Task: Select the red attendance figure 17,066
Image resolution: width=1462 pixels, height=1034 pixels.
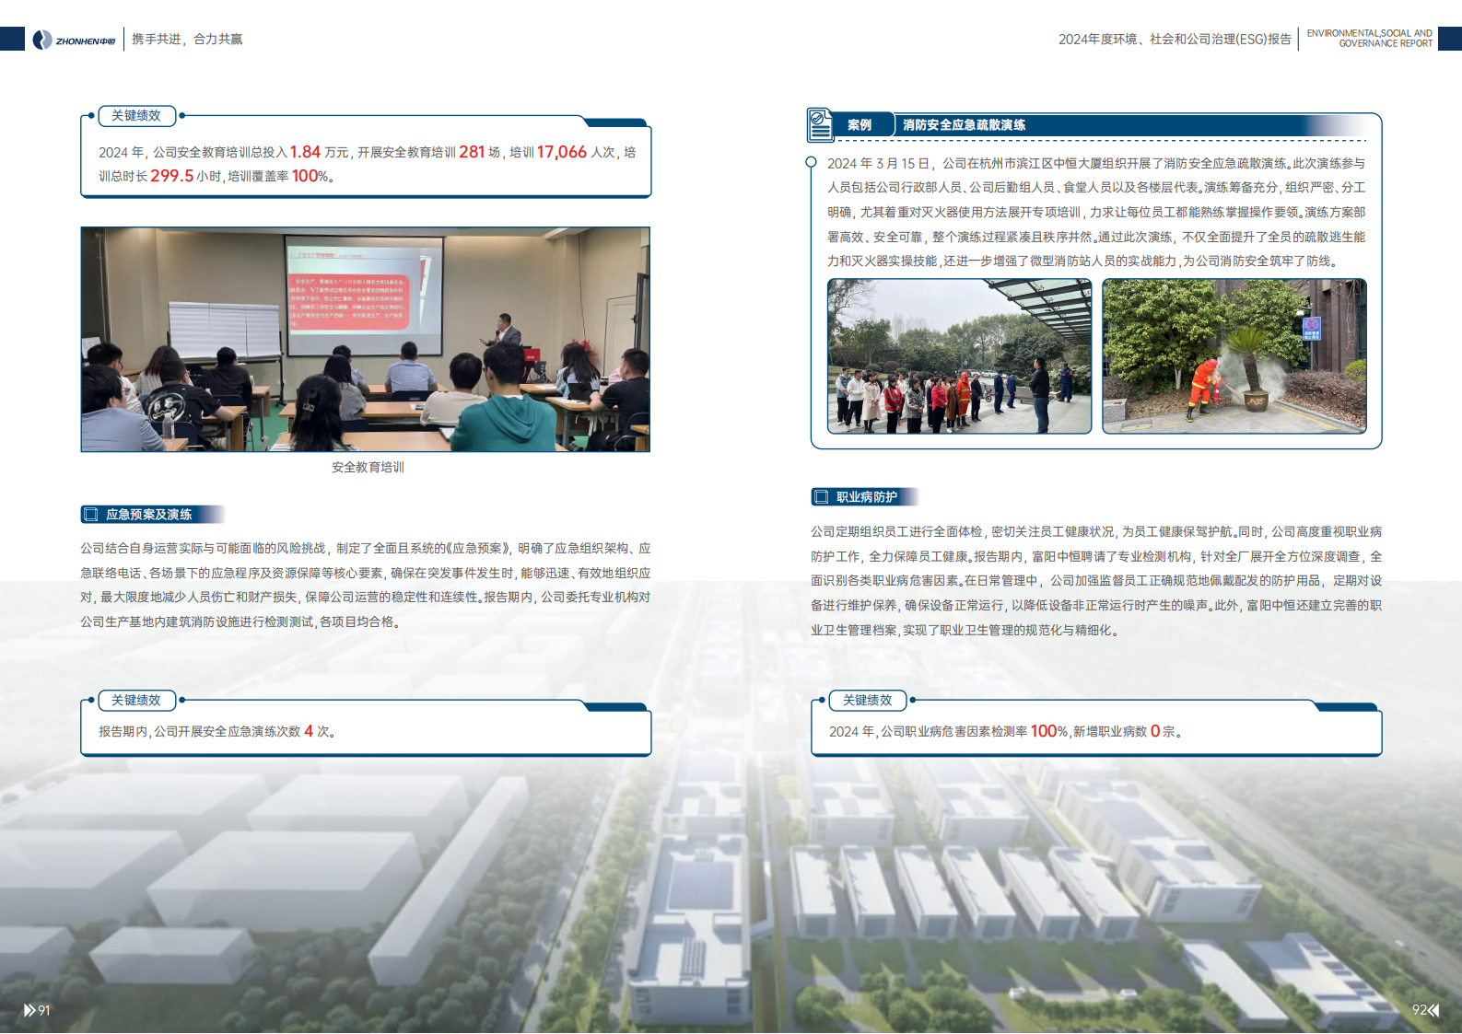Action: pos(562,152)
